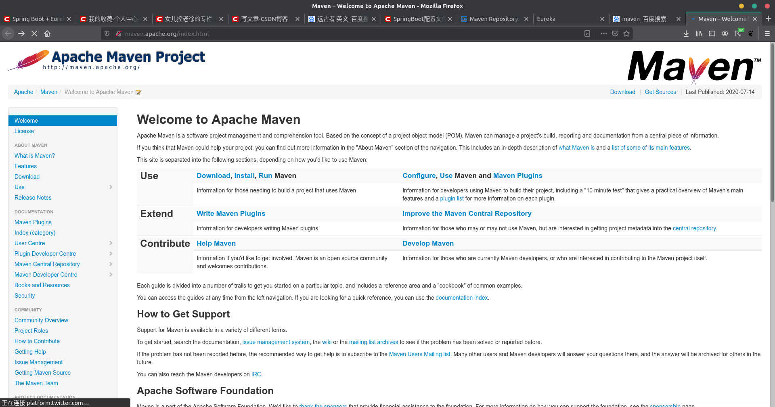Viewport: 775px width, 407px height.
Task: Click Apache breadcrumb link
Action: tap(24, 92)
